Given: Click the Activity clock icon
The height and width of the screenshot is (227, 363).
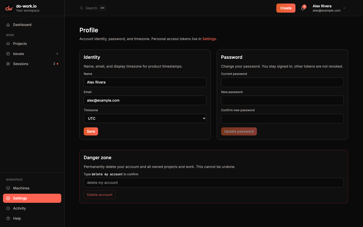Looking at the screenshot, I should coord(8,208).
